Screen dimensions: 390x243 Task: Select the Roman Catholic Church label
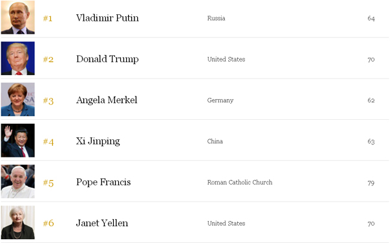pos(240,182)
